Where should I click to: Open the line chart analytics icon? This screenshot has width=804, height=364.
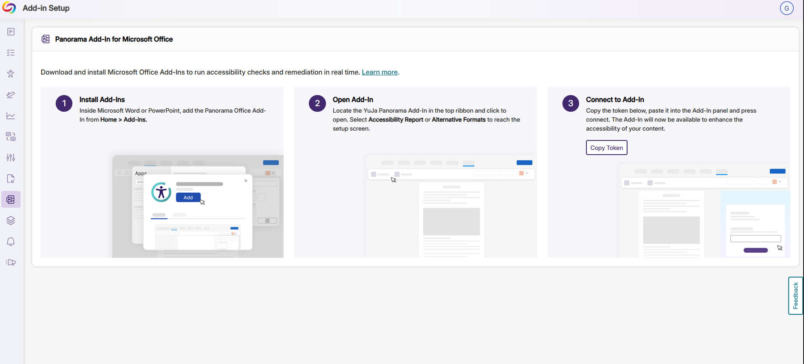11,116
